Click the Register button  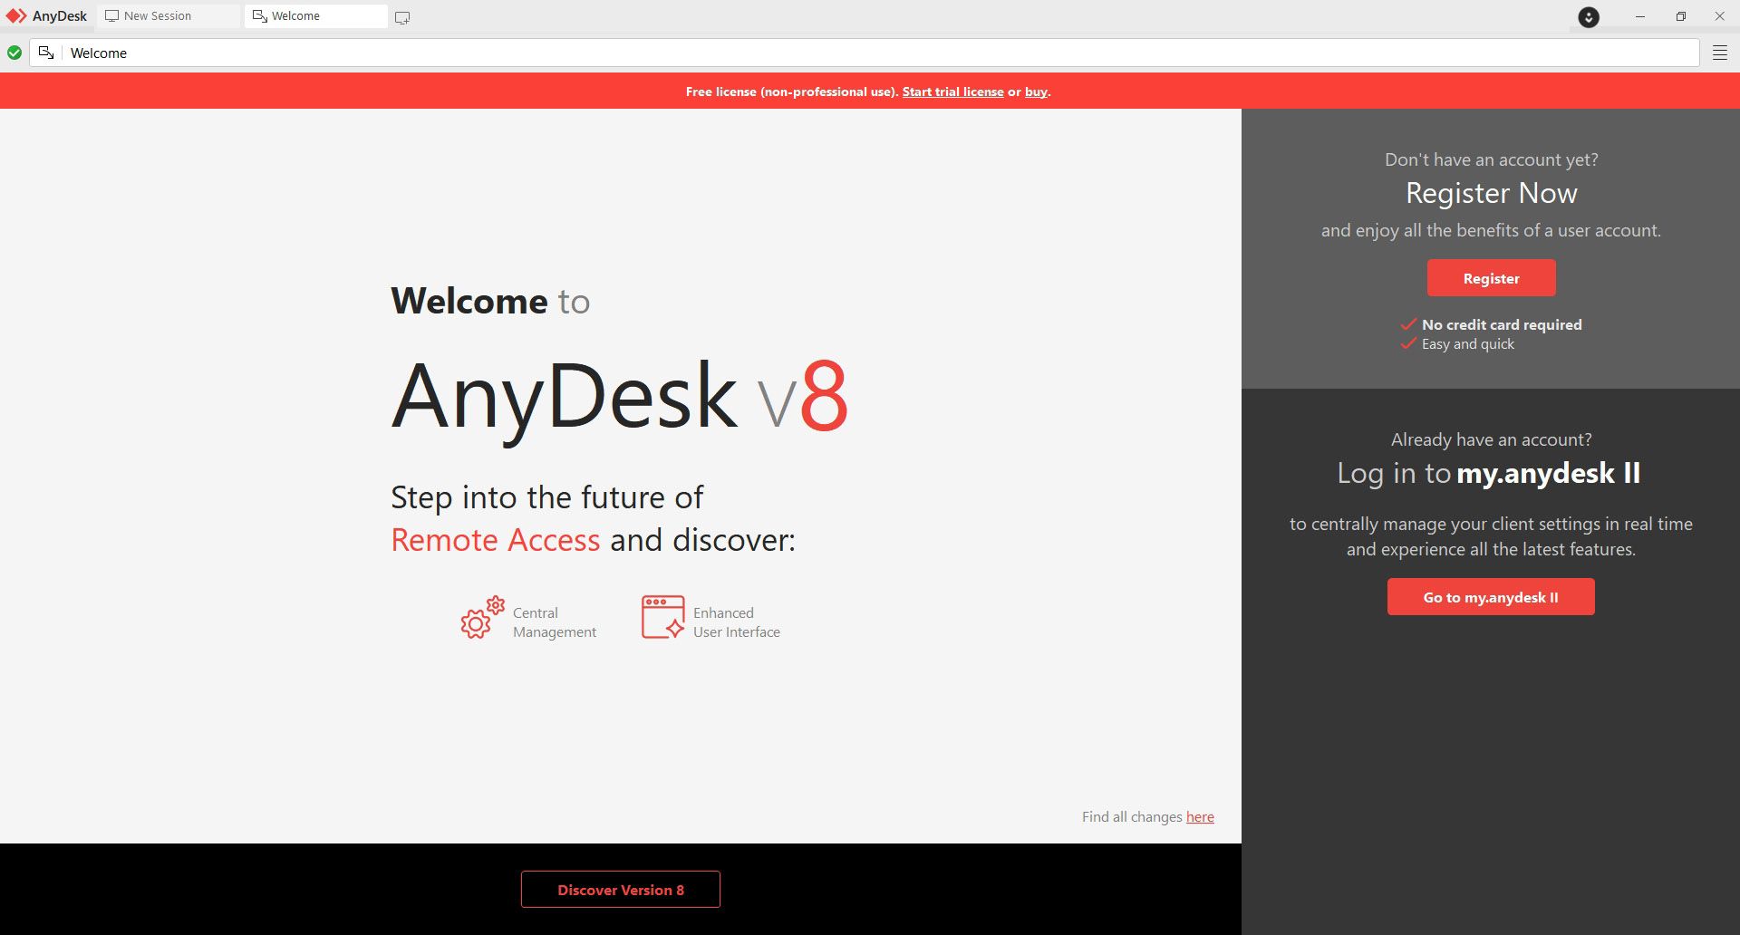(1491, 278)
